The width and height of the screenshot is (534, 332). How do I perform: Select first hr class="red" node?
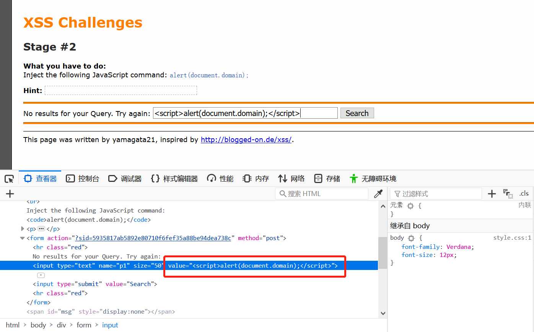tap(60, 247)
